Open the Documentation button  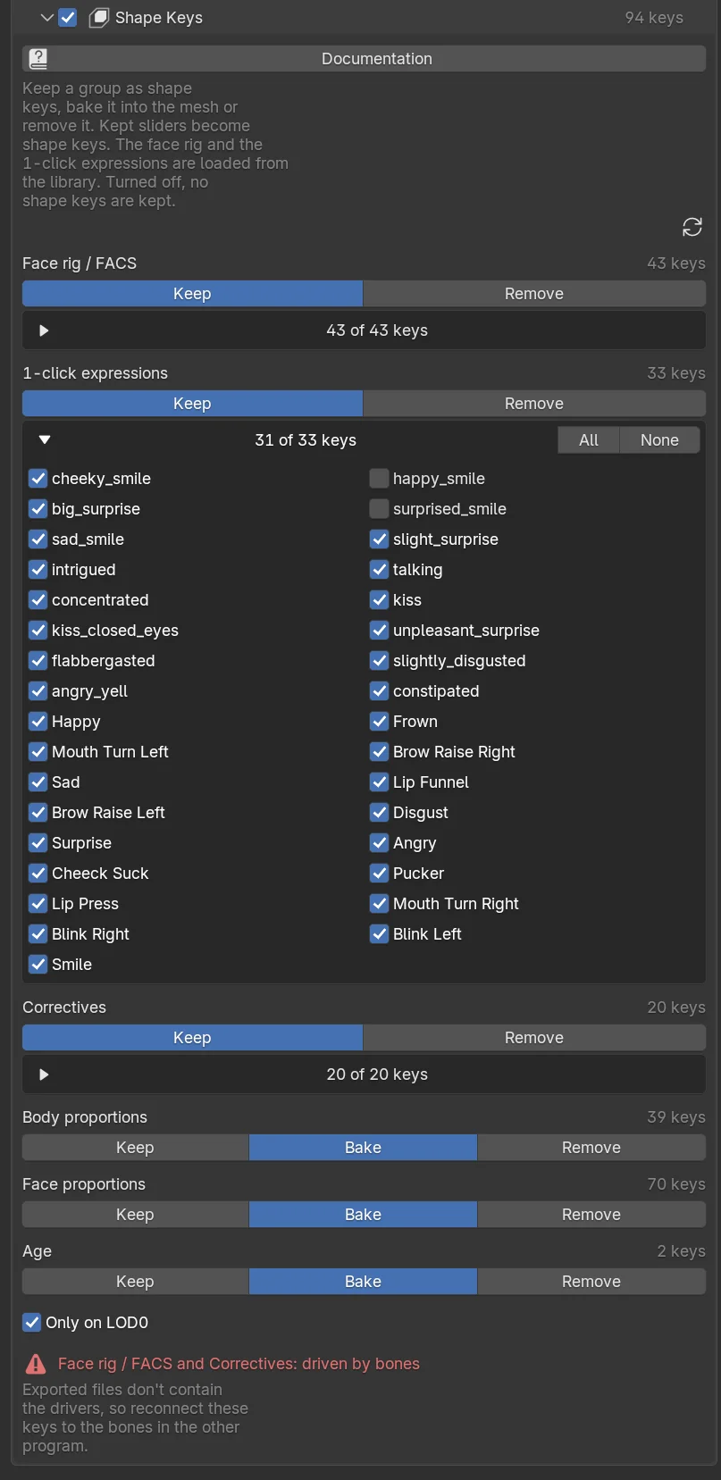[x=364, y=59]
